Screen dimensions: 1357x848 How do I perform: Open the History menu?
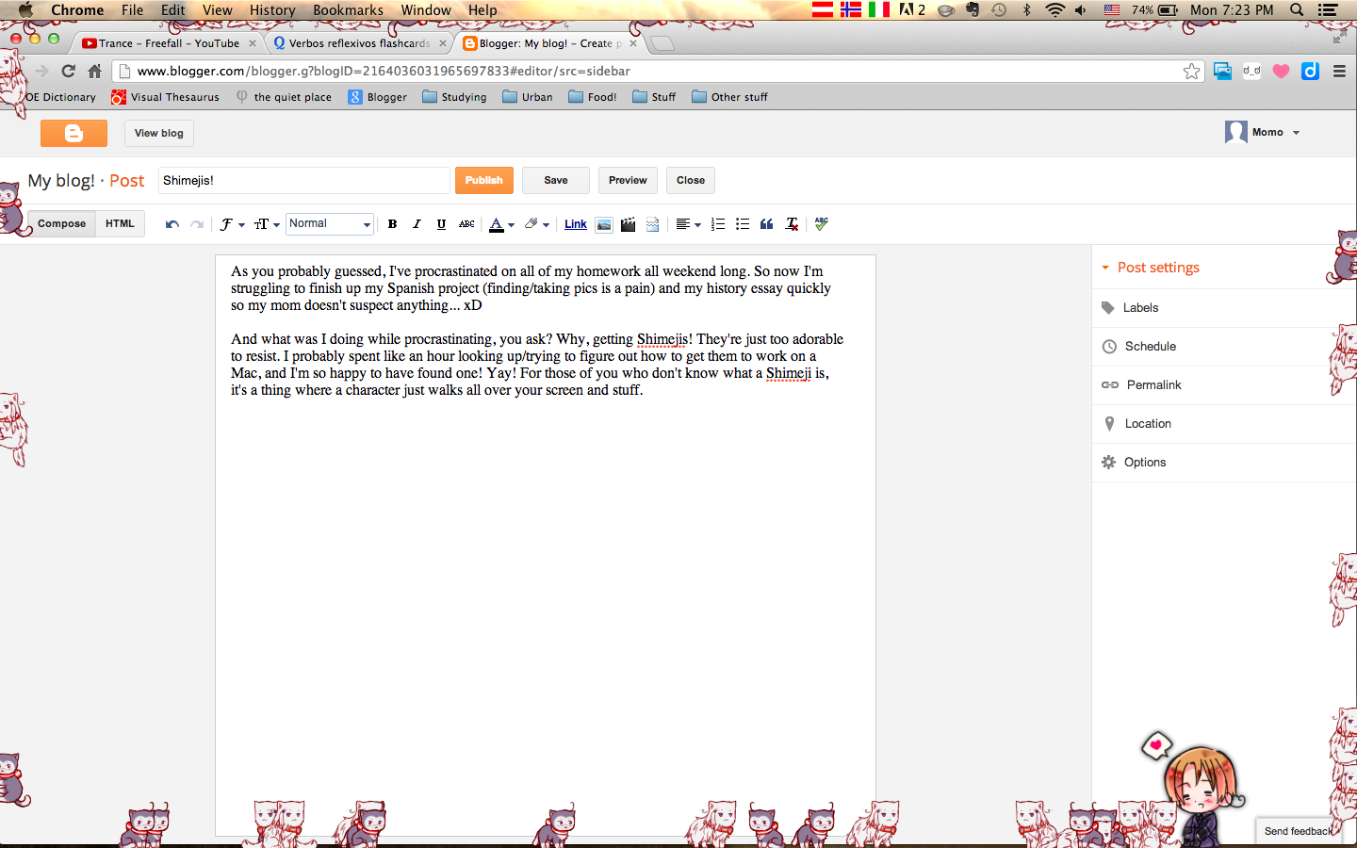(x=272, y=10)
